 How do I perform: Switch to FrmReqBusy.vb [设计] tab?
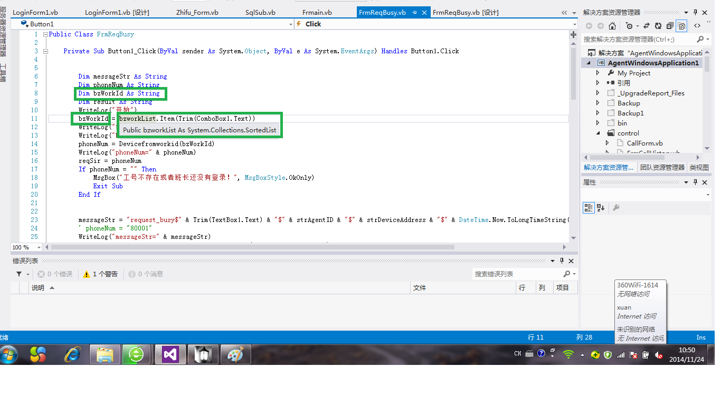pyautogui.click(x=466, y=13)
